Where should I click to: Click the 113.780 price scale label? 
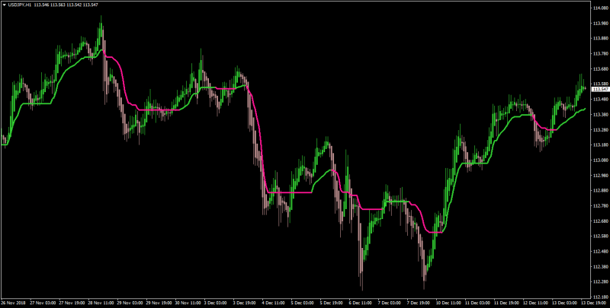[601, 53]
